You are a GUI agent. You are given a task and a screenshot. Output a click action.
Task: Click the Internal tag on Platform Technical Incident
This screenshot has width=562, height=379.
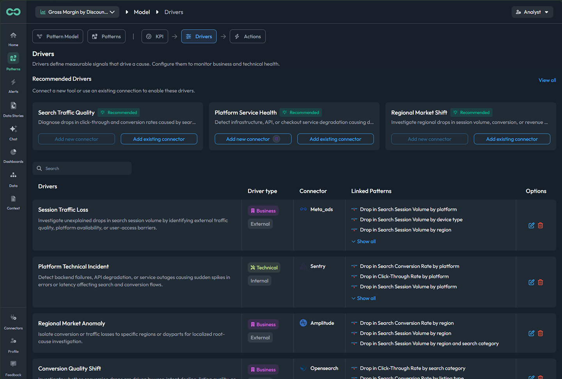[260, 281]
